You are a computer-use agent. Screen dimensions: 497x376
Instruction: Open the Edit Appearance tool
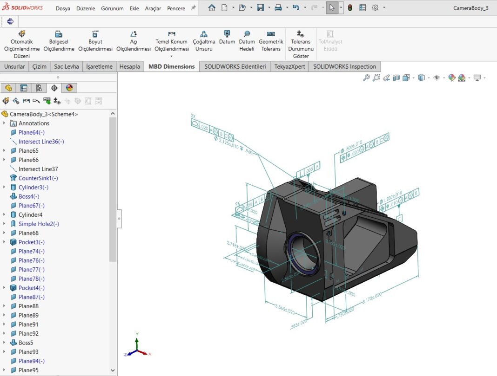451,78
